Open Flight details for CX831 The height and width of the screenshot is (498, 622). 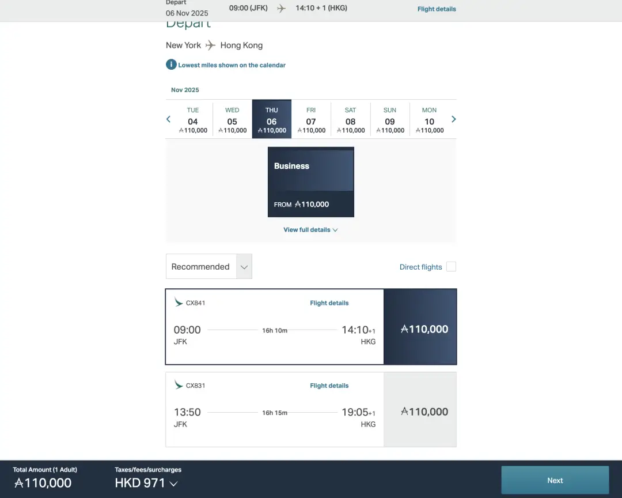tap(329, 386)
